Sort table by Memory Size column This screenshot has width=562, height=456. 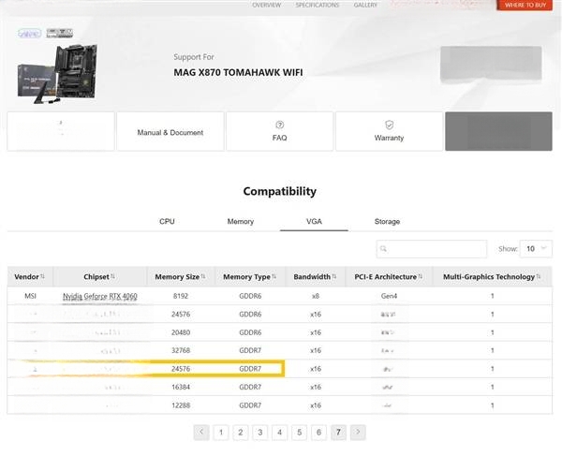click(x=180, y=276)
